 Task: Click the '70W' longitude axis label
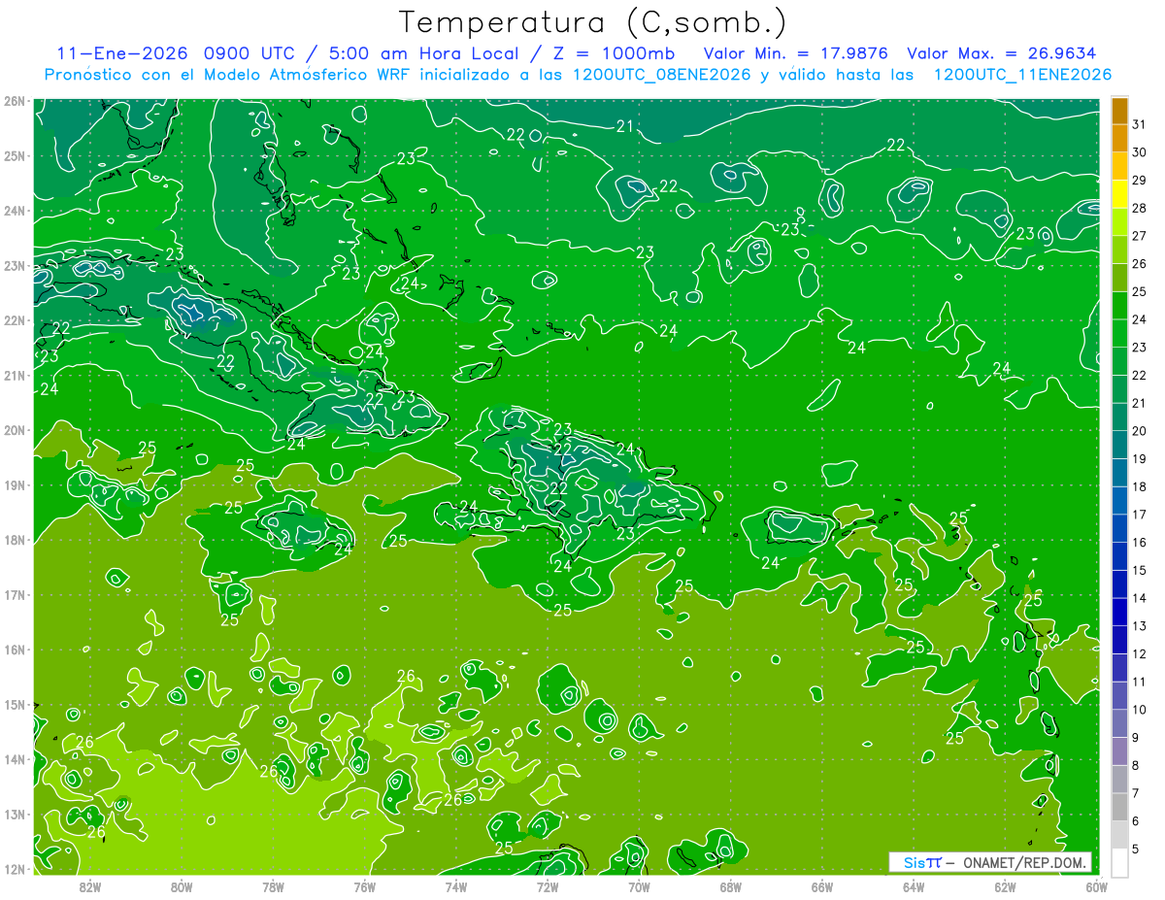(639, 886)
